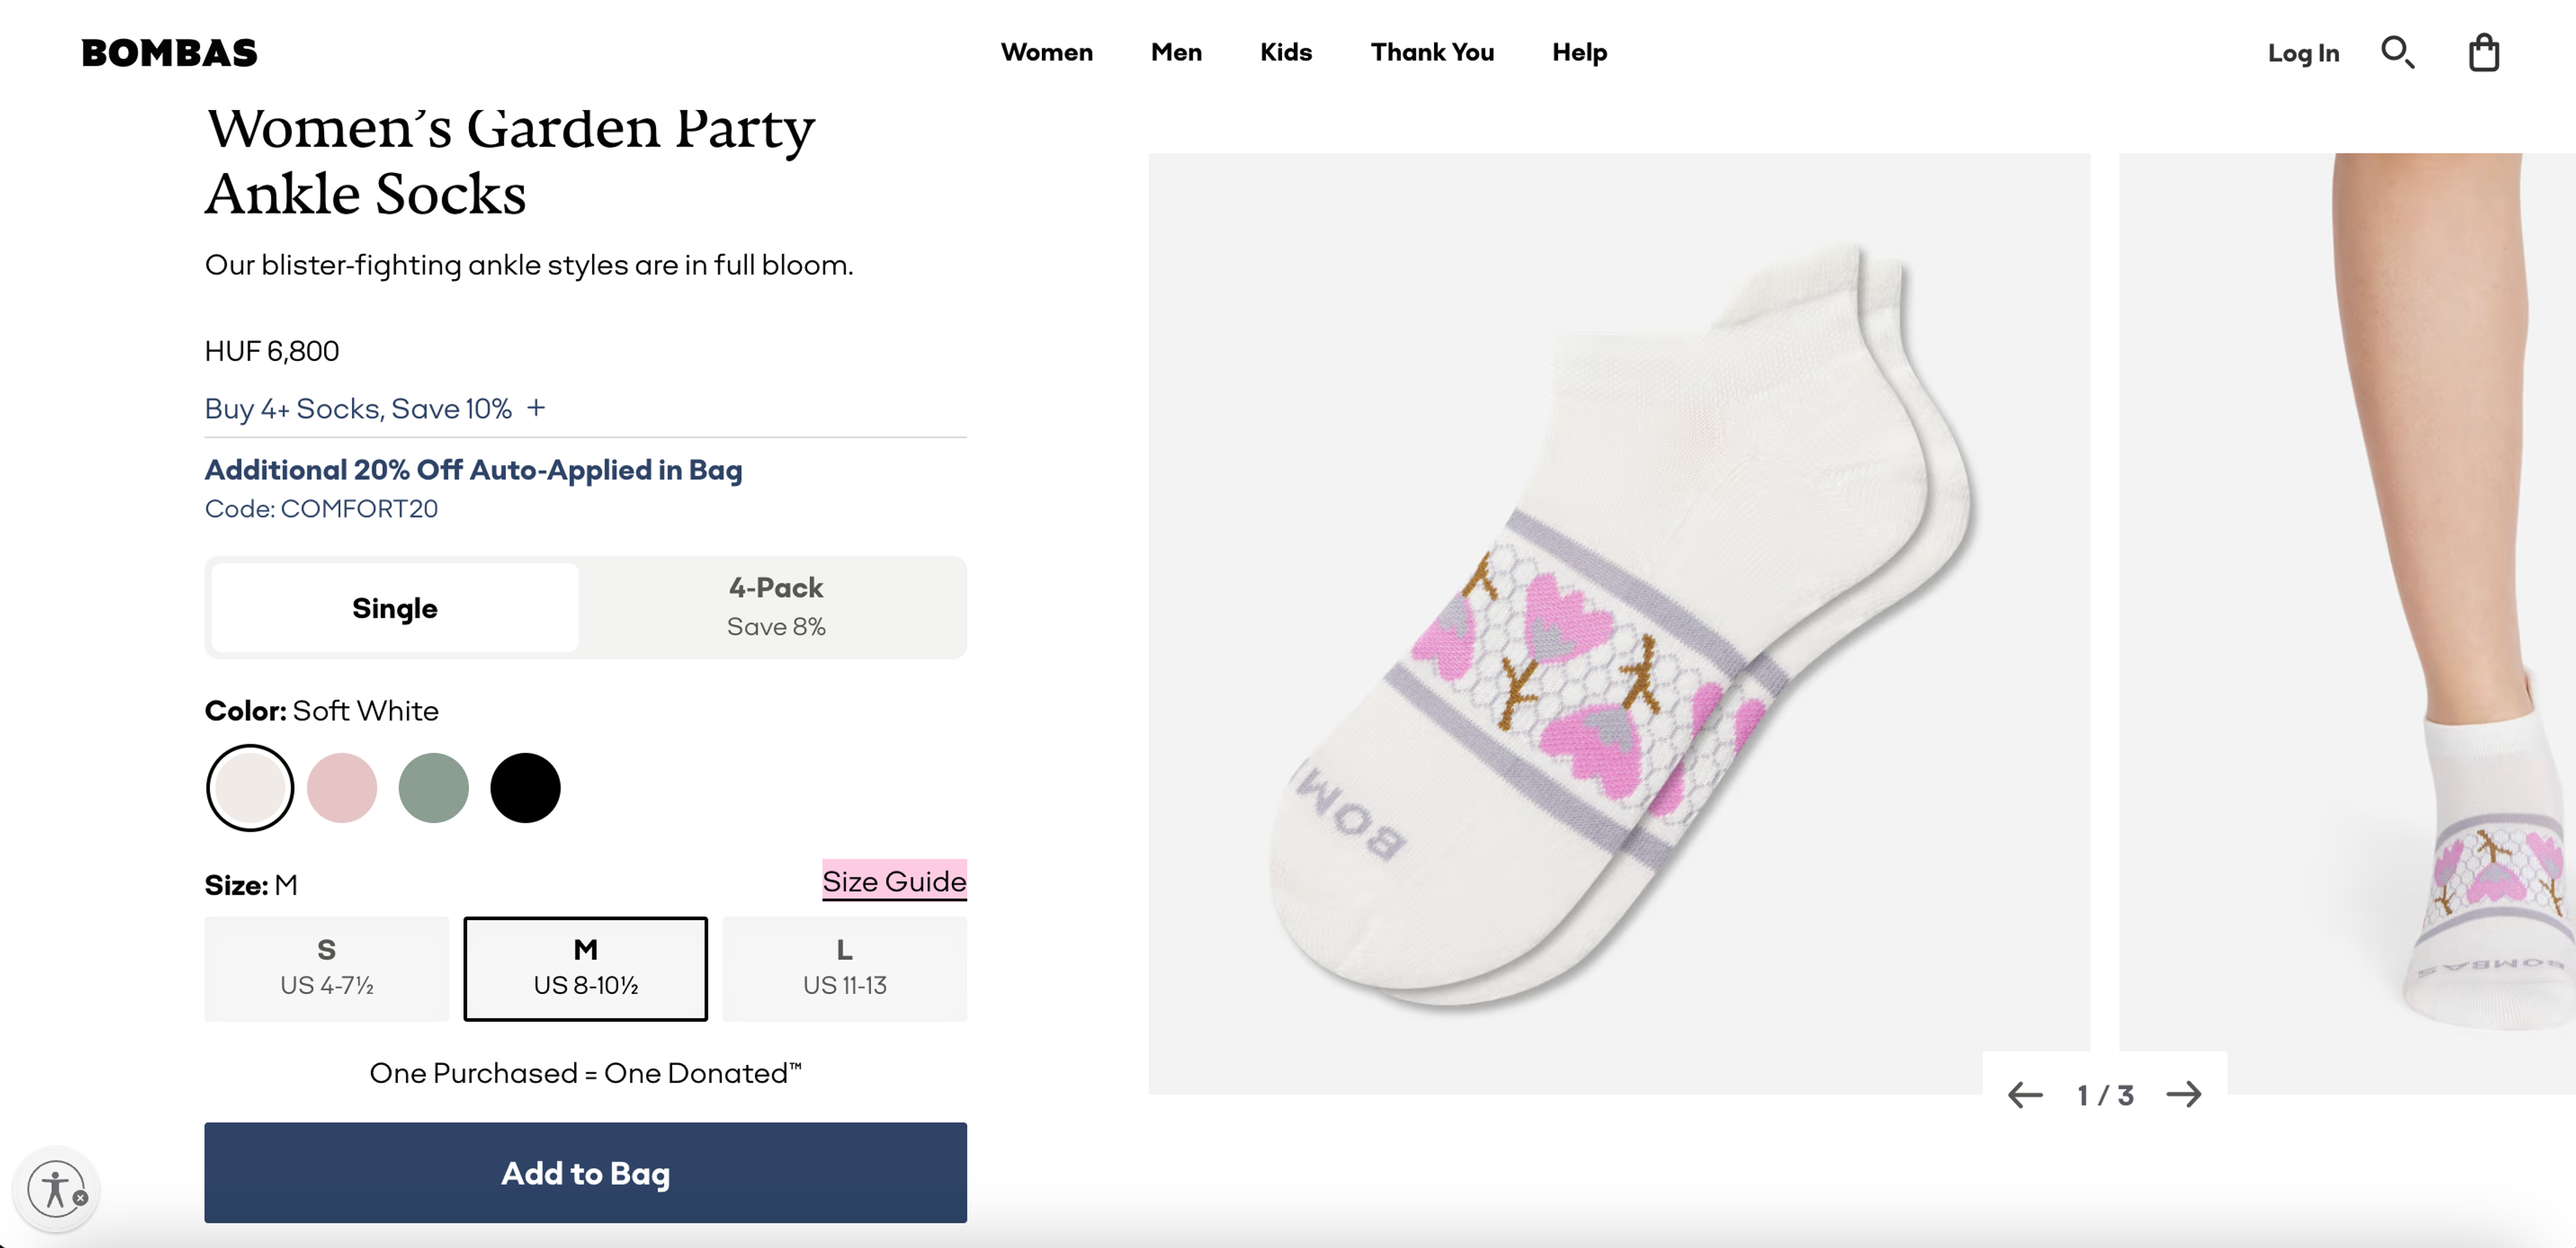This screenshot has height=1248, width=2576.
Task: Select the 4-Pack option
Action: click(x=775, y=606)
